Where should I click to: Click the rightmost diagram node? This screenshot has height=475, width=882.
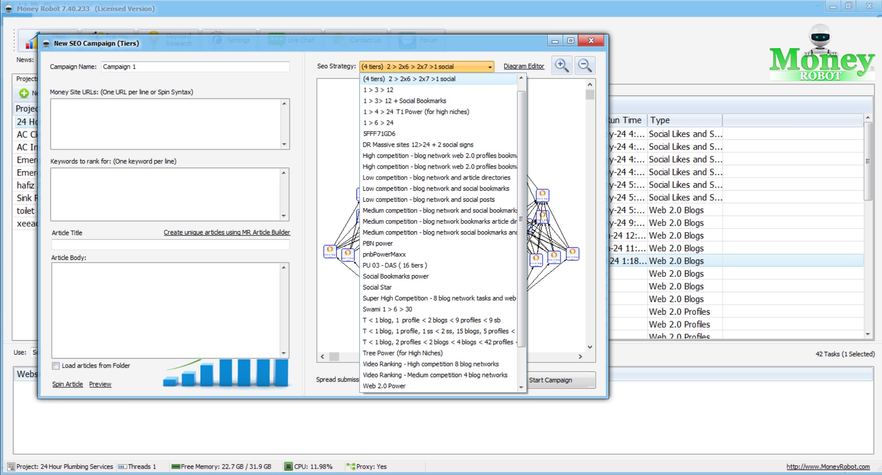click(573, 253)
